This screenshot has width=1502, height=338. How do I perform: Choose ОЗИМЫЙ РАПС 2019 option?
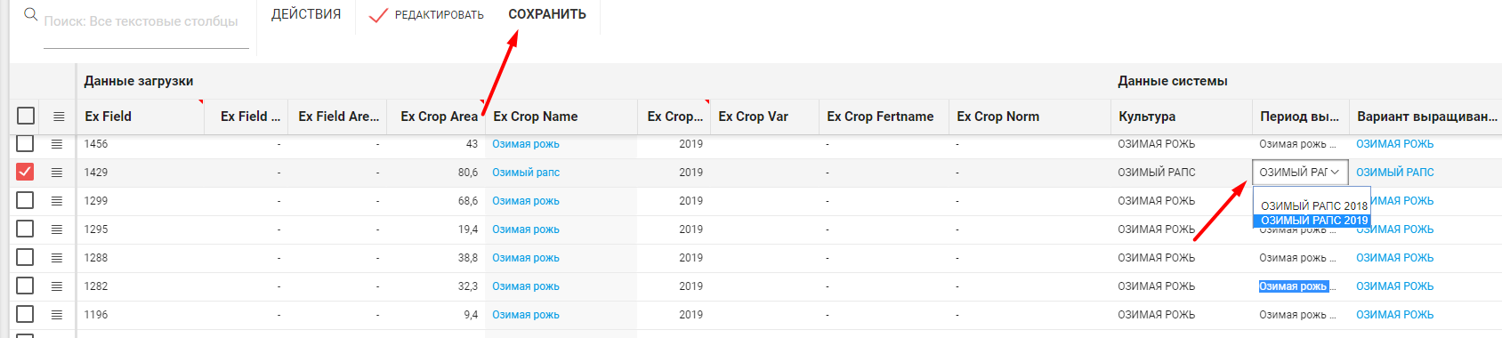(1313, 221)
